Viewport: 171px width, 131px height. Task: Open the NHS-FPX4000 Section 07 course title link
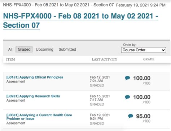(x=80, y=20)
